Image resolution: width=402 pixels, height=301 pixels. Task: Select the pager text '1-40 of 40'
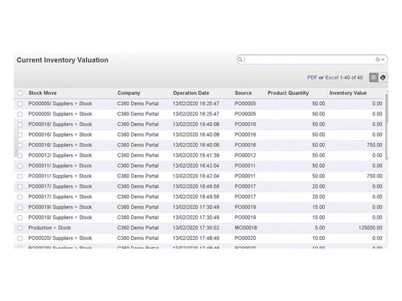[351, 78]
